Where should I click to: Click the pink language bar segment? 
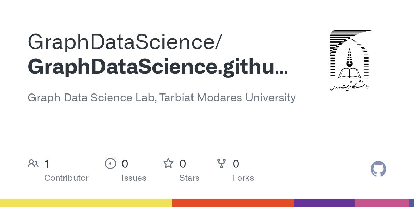click(382, 203)
